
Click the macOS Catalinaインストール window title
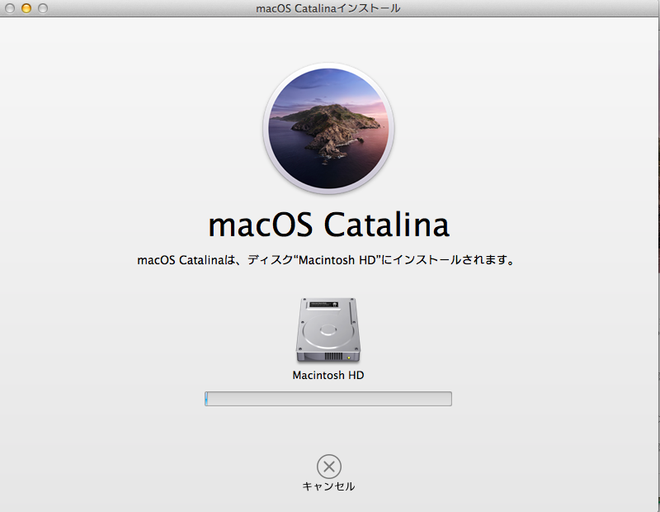point(328,8)
